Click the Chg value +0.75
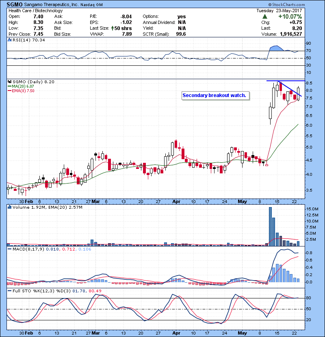 pyautogui.click(x=295, y=22)
